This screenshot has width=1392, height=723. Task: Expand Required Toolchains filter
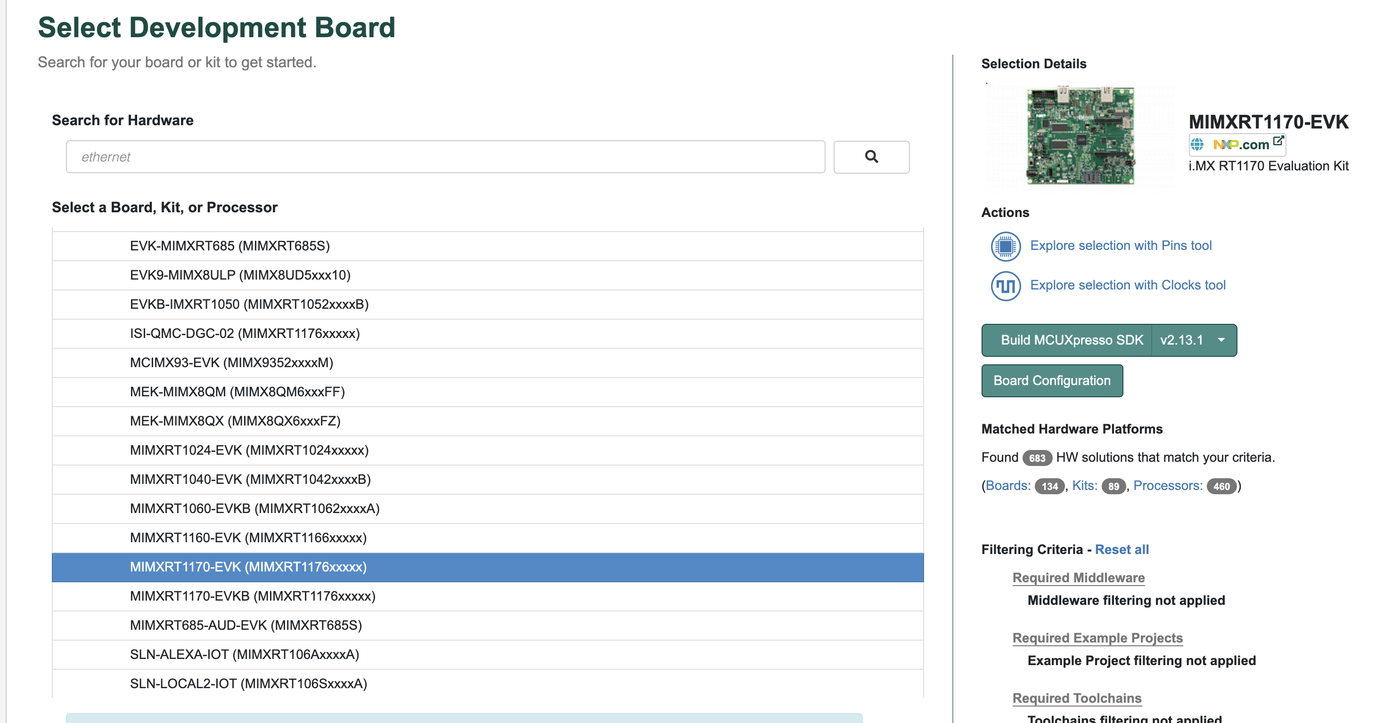[x=1076, y=698]
